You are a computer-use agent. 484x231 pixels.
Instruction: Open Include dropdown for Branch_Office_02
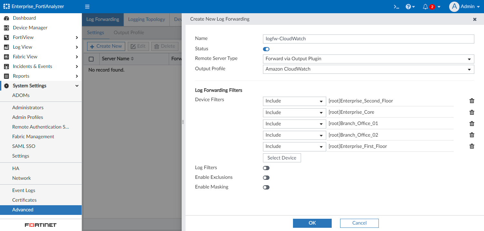[x=294, y=135]
